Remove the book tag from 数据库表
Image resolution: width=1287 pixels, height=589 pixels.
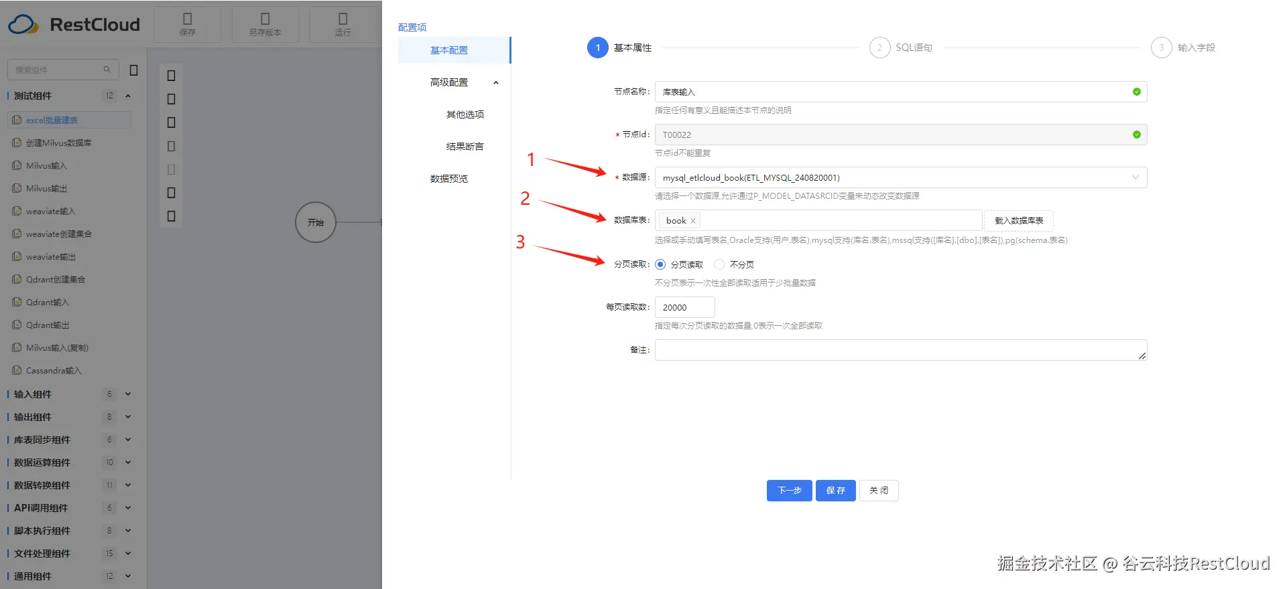click(693, 221)
